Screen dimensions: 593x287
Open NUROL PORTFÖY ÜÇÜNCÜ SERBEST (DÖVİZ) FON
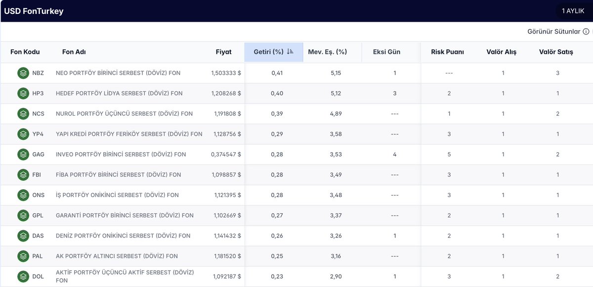[x=124, y=114]
